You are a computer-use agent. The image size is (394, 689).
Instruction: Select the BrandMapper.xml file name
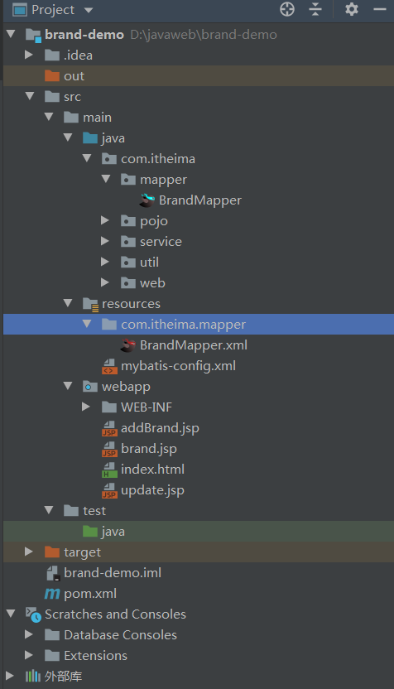coord(194,345)
